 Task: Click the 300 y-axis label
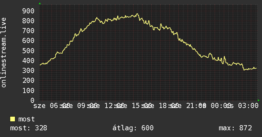(28, 70)
